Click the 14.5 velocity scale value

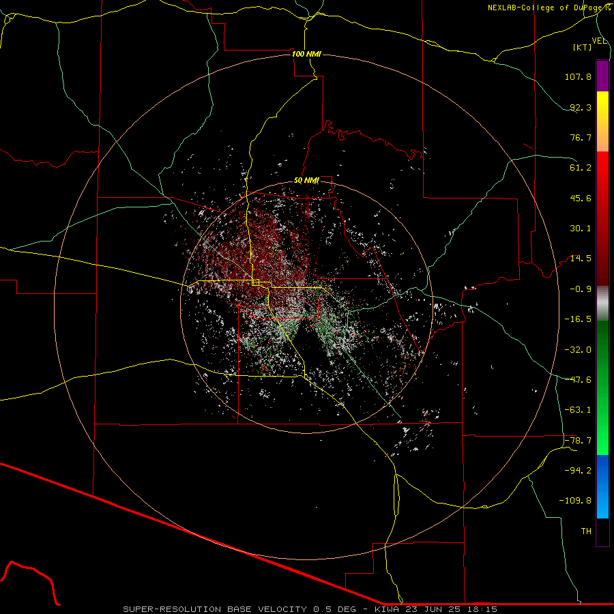pyautogui.click(x=581, y=259)
